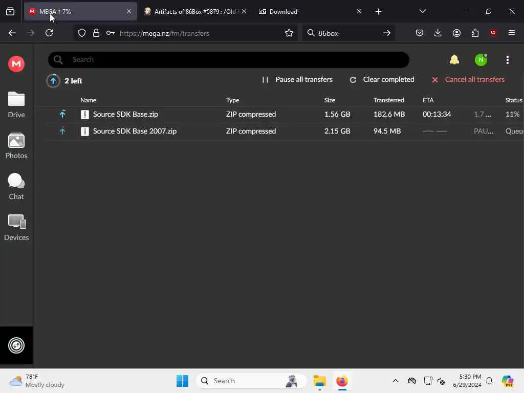
Task: Close the Artifacts of 86Box tab
Action: point(244,11)
